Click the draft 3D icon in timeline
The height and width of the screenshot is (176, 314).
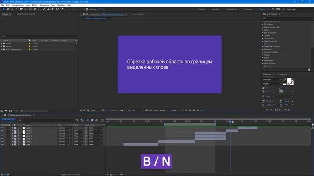click(82, 120)
